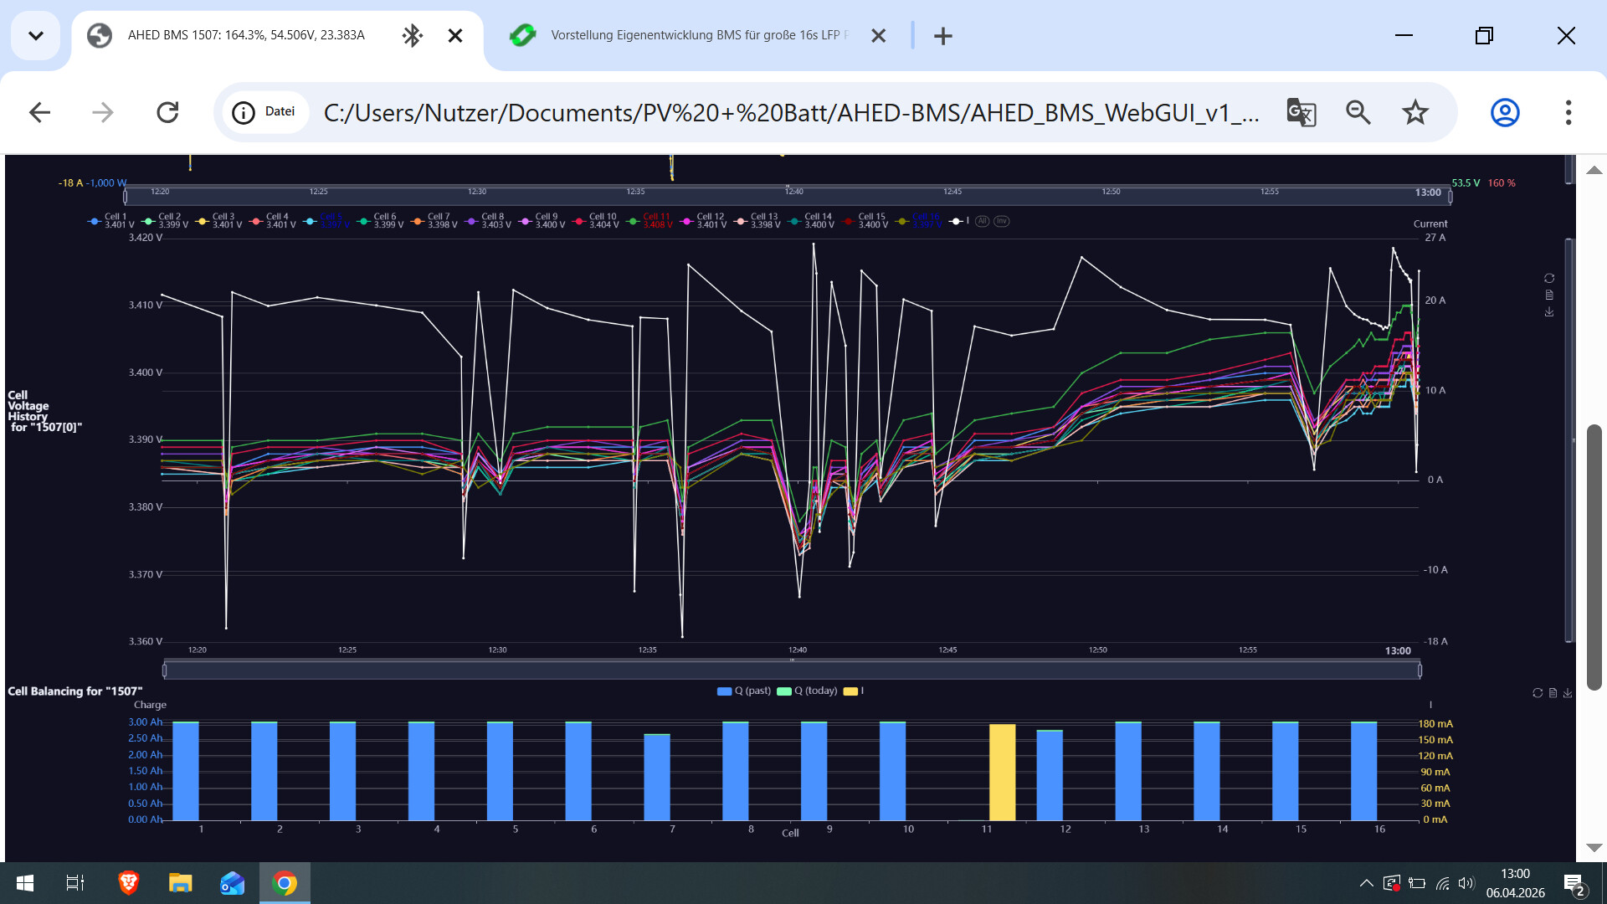Click the page vertical scrollbar thumb
Viewport: 1607px width, 904px height.
tap(1594, 557)
